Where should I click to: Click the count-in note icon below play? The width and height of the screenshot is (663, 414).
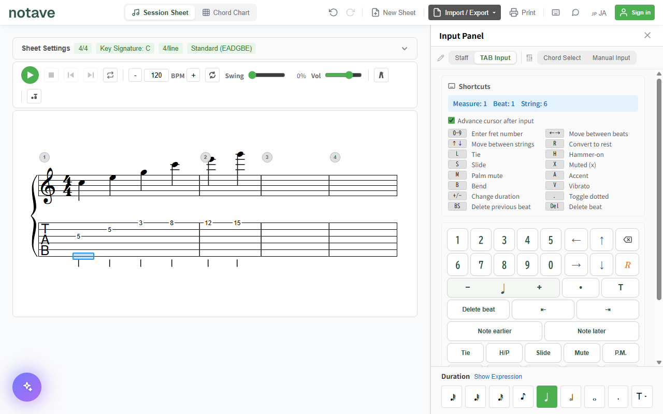34,96
